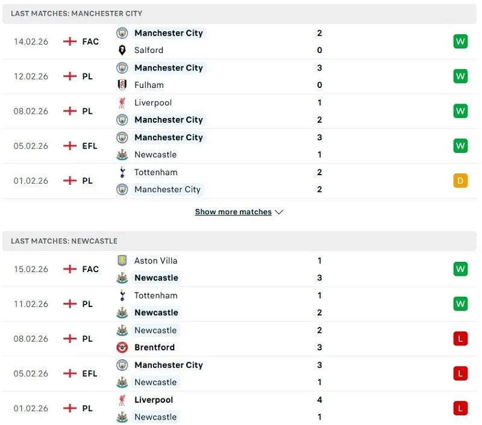
Task: Open the Liverpool club crest
Action: tap(122, 102)
